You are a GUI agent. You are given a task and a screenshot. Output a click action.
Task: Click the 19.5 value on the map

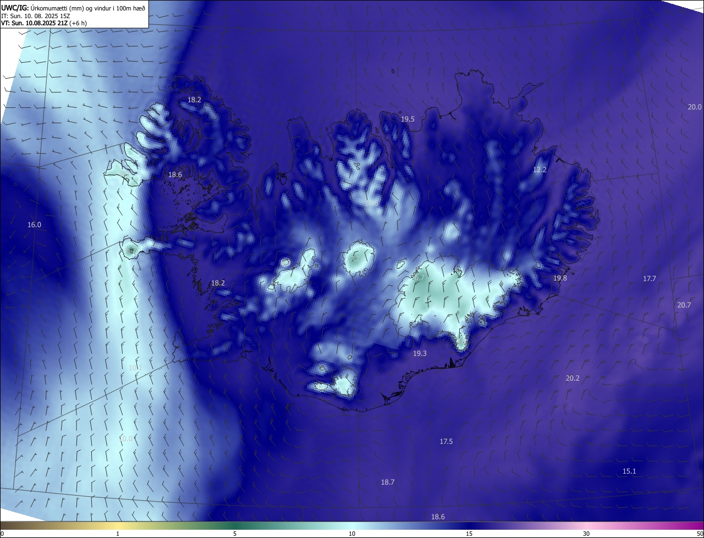(408, 119)
